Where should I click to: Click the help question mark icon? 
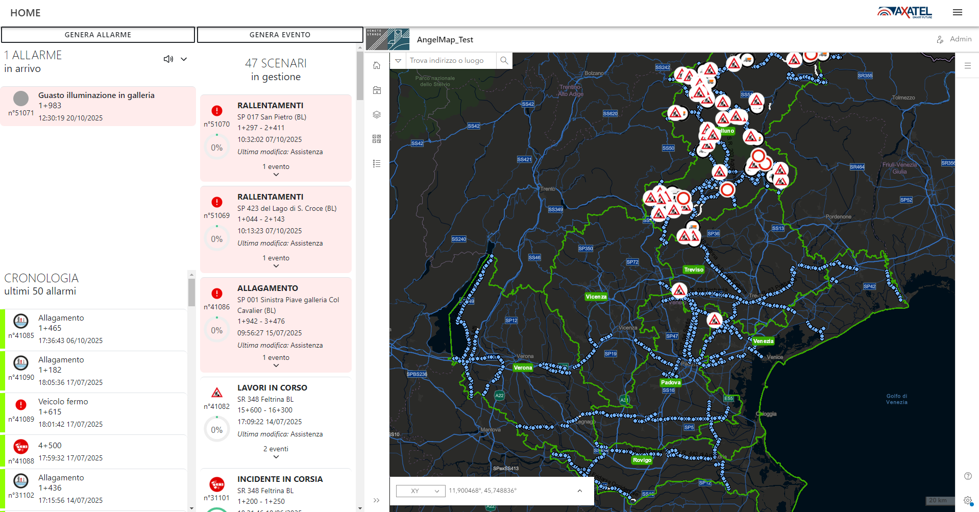(968, 476)
